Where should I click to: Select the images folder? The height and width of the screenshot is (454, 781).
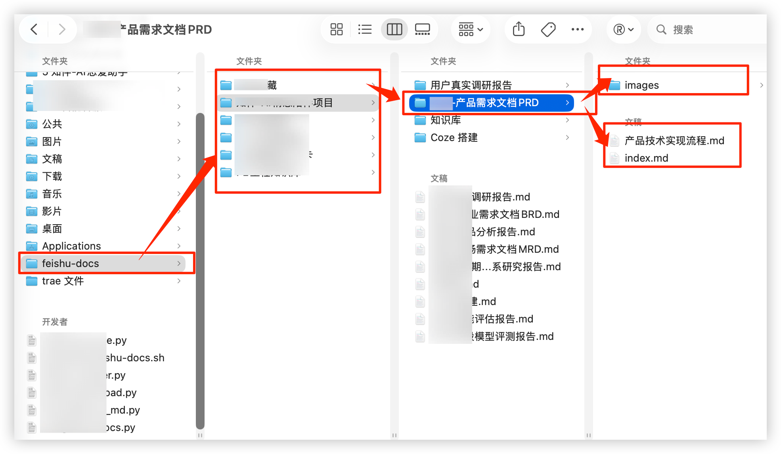click(641, 85)
